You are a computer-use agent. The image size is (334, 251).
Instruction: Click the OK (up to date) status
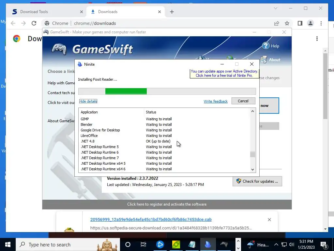[158, 141]
